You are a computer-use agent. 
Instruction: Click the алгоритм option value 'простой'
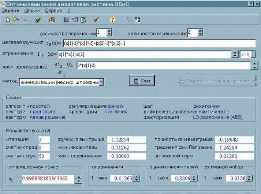point(40,106)
